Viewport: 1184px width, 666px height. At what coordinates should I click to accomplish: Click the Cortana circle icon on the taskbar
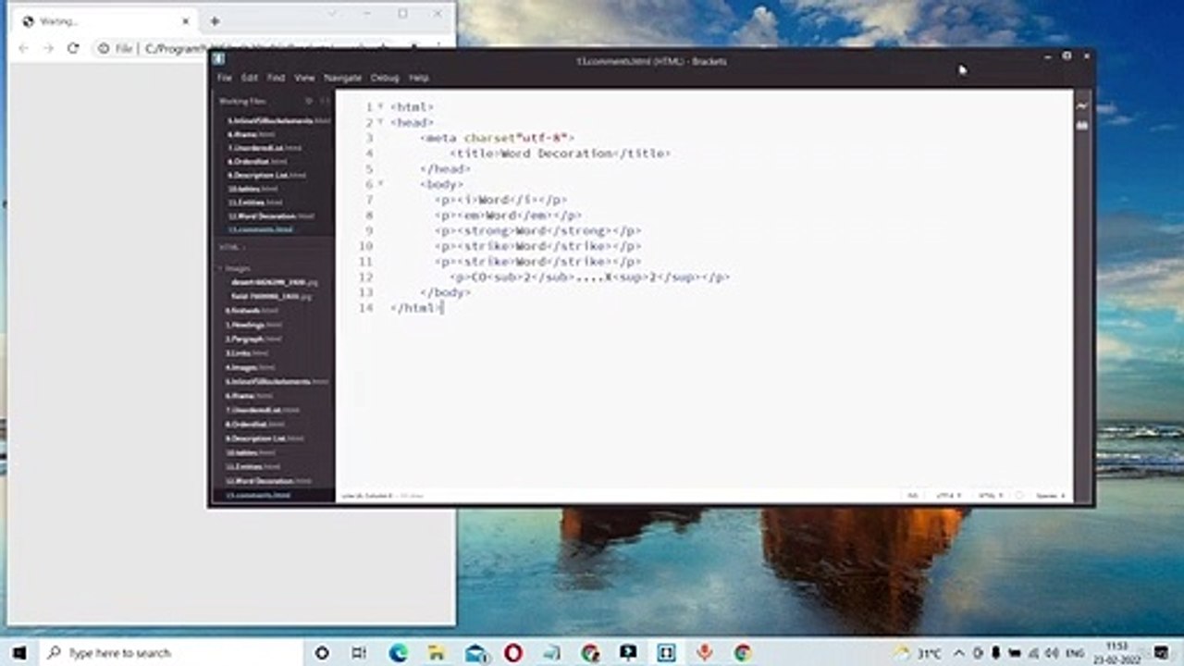tap(322, 653)
